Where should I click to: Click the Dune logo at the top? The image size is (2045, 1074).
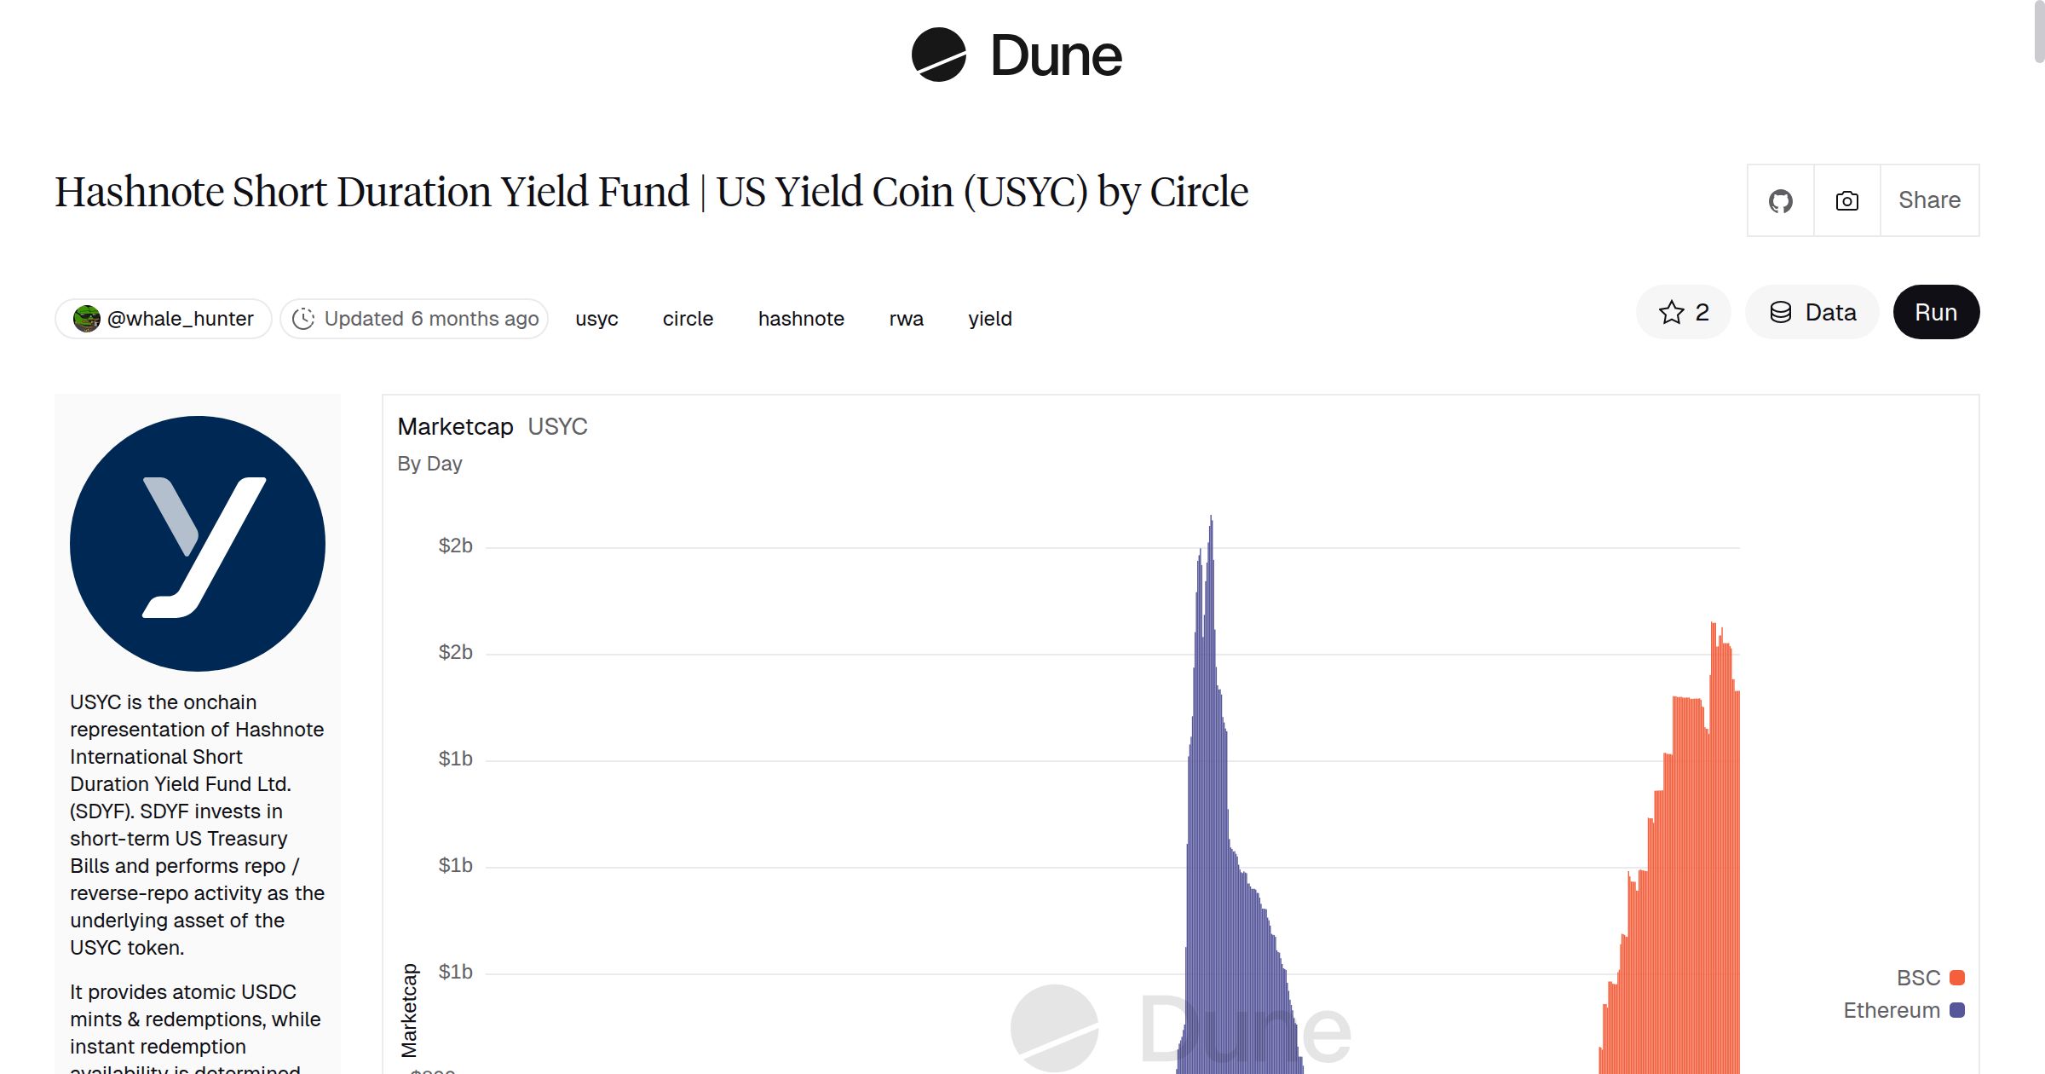coord(1016,55)
